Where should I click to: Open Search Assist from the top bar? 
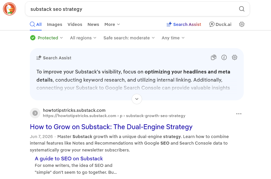(x=184, y=24)
